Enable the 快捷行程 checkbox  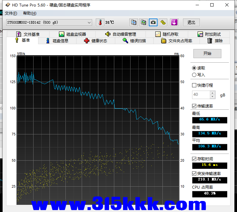coord(194,85)
